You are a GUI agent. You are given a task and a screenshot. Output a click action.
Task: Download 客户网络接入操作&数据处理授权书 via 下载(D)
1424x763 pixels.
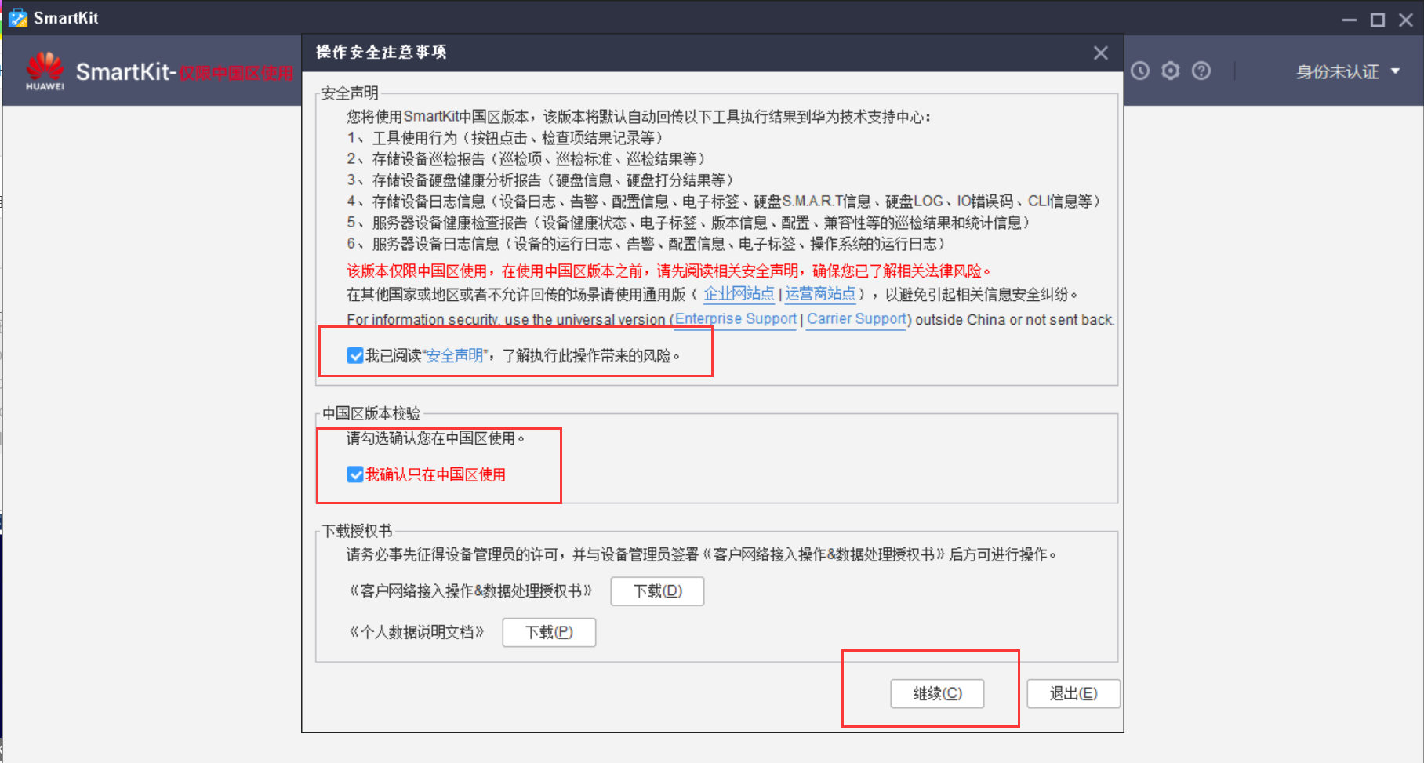tap(657, 591)
